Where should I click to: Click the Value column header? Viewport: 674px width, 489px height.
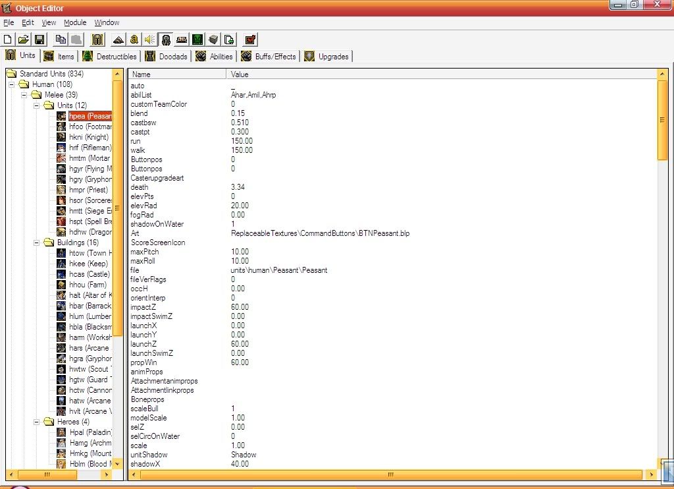point(442,74)
